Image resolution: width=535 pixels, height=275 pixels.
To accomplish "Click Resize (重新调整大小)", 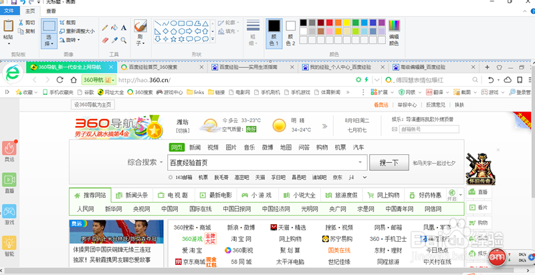I will tap(77, 31).
